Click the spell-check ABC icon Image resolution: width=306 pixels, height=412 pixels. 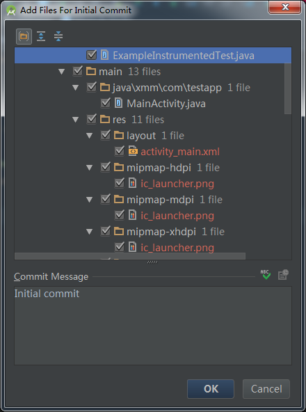[266, 275]
